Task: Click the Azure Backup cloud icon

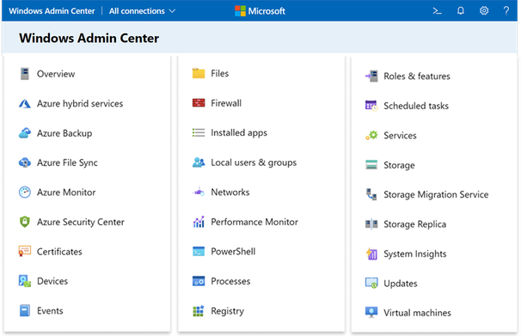Action: [x=25, y=133]
